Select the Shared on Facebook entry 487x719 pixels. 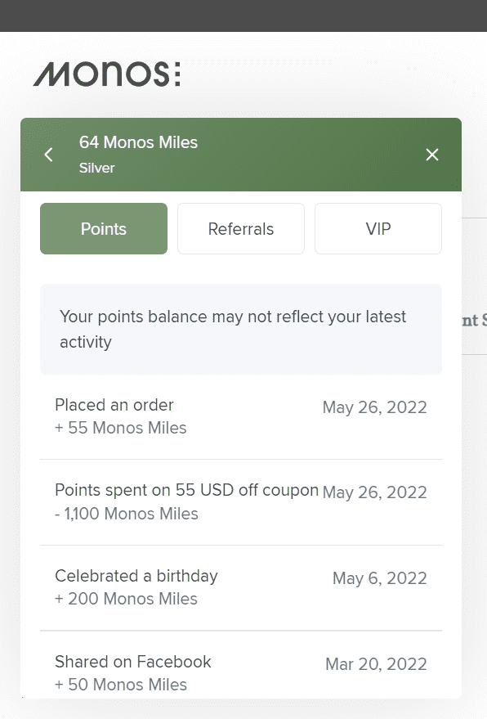tap(241, 665)
